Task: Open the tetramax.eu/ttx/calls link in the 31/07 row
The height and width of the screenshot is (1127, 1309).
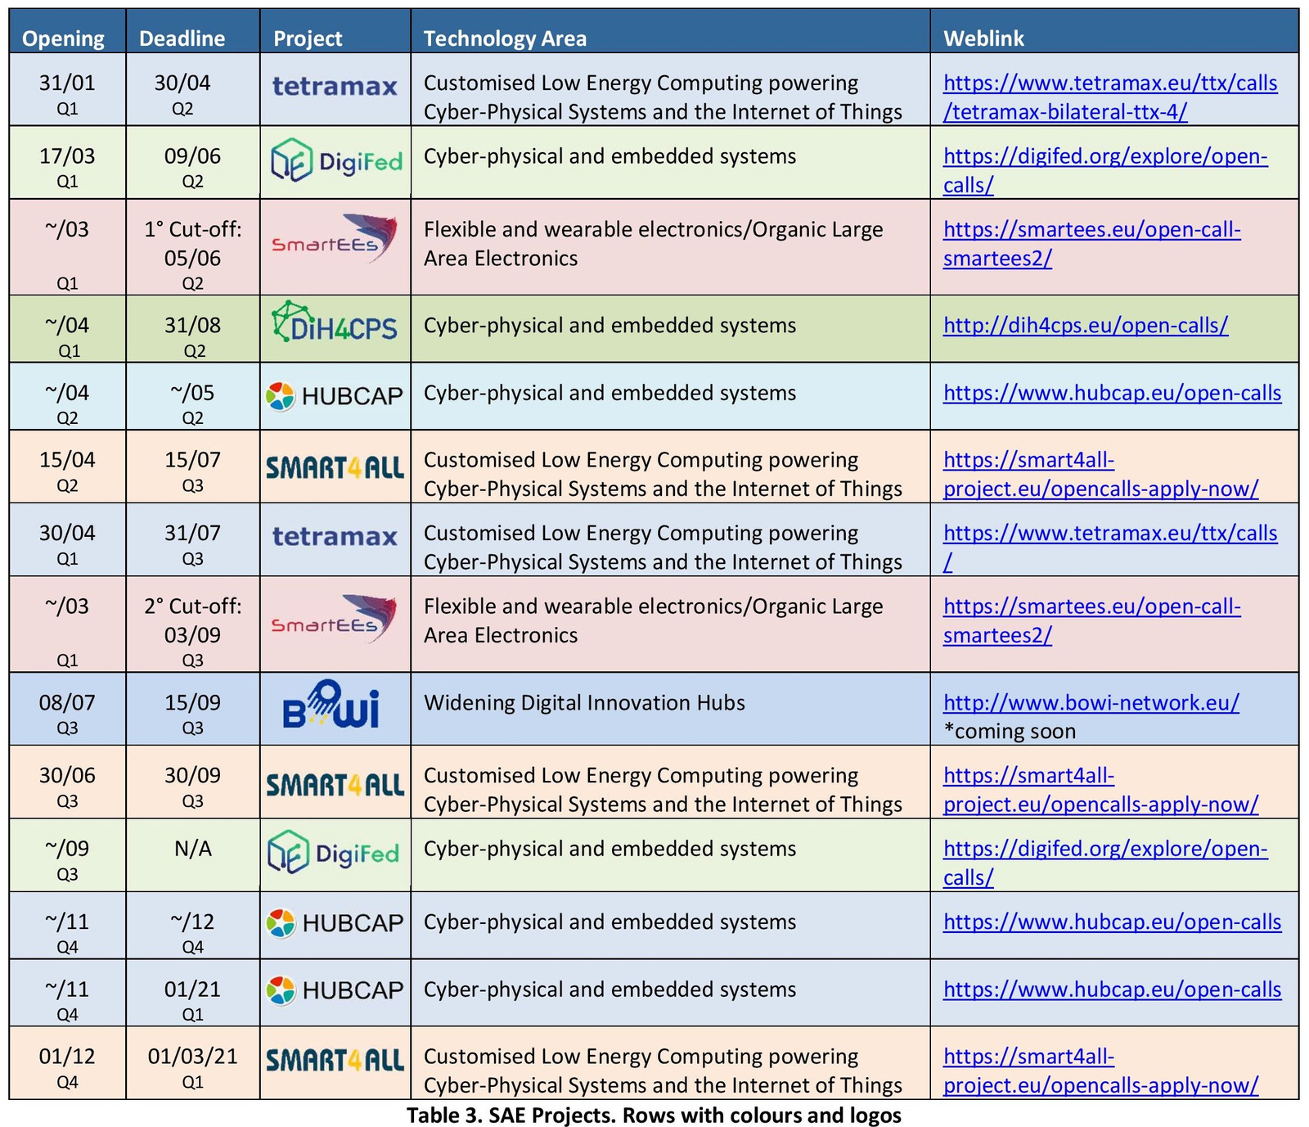Action: click(1110, 547)
